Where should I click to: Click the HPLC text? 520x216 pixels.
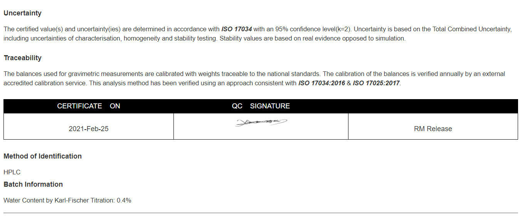click(12, 172)
